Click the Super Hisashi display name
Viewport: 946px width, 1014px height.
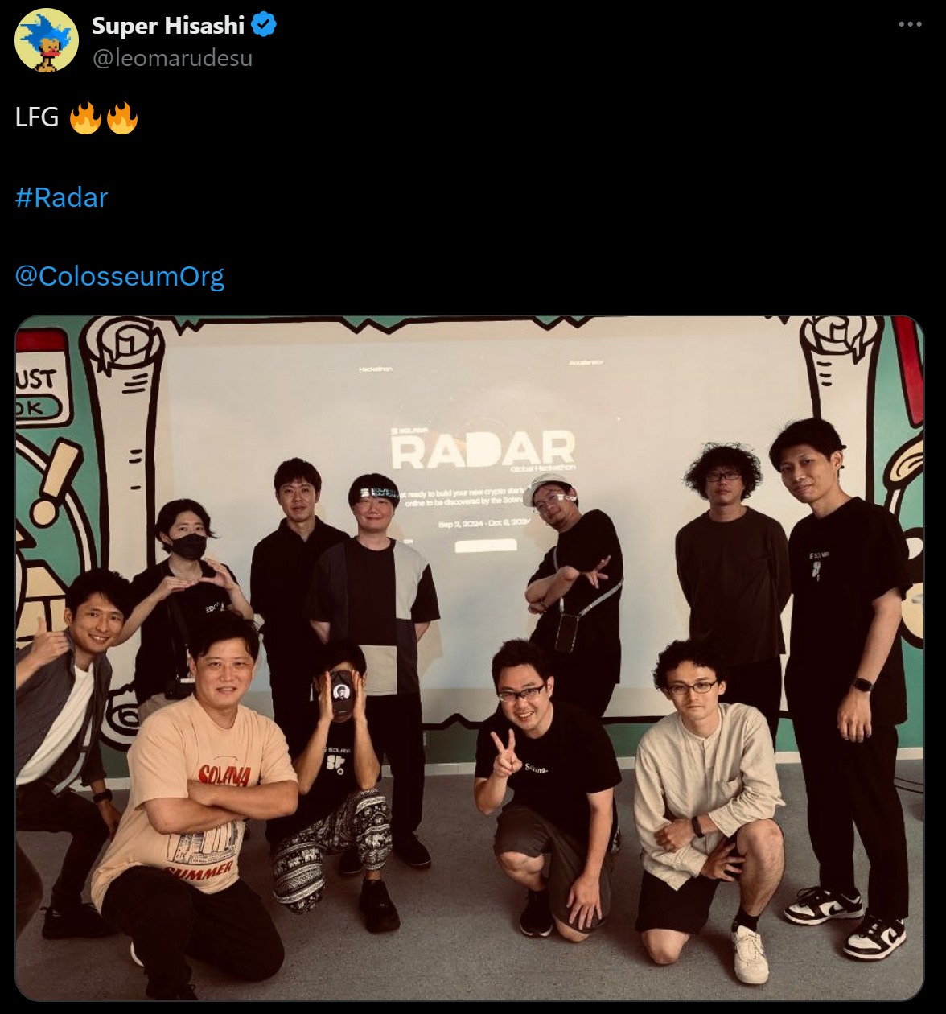pos(167,26)
